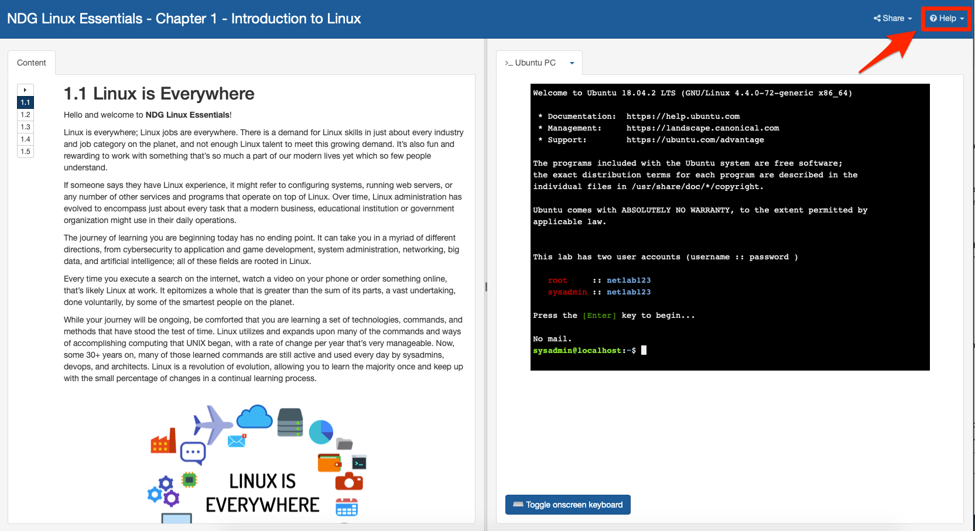Click the terminal window icon in illustration
The height and width of the screenshot is (531, 975).
359,463
